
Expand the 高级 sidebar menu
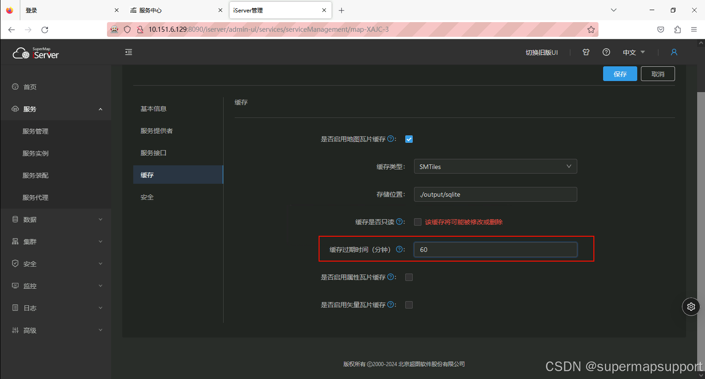click(56, 330)
